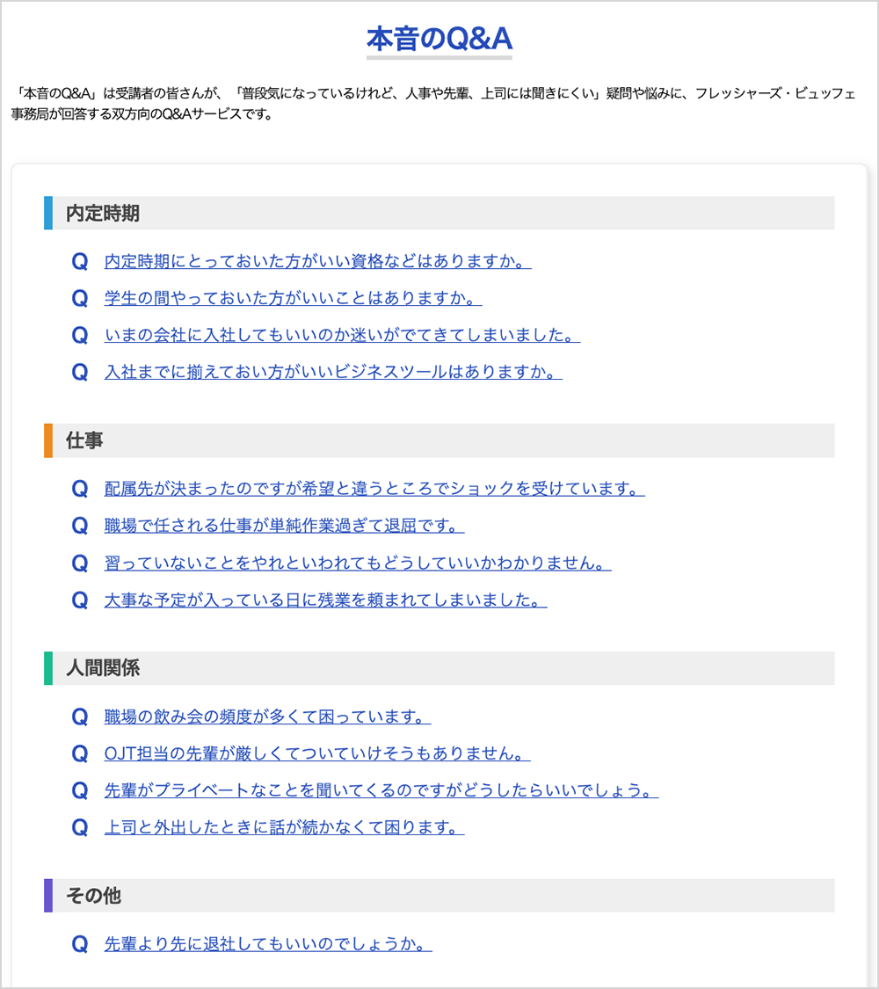
Task: Click Q icon beside 内定時期にとっておいた方がいい資格
Action: (80, 261)
